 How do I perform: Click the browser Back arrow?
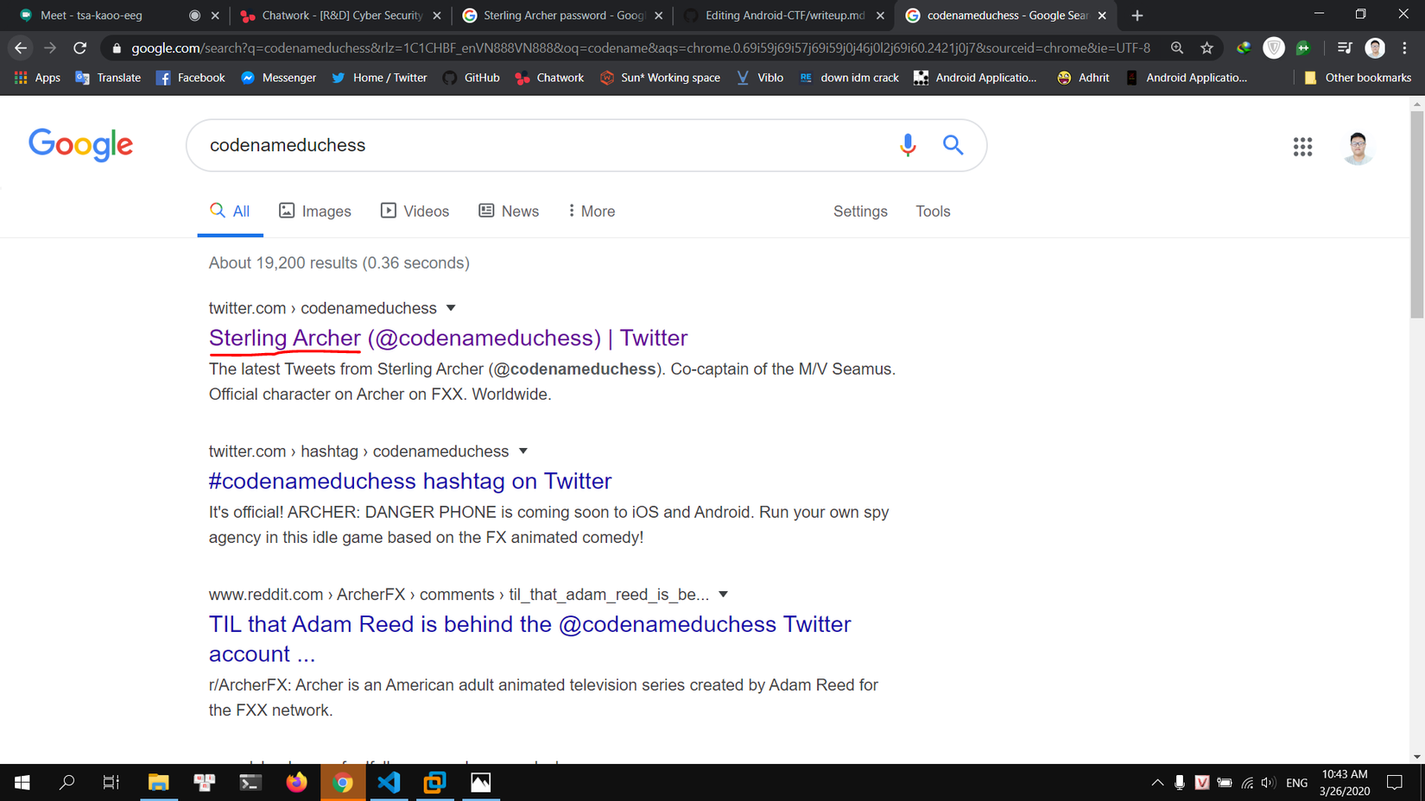coord(21,48)
